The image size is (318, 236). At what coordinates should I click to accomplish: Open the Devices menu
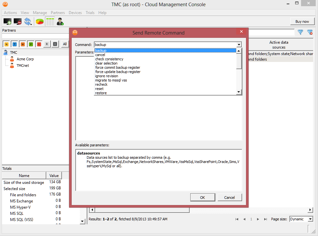tap(75, 13)
